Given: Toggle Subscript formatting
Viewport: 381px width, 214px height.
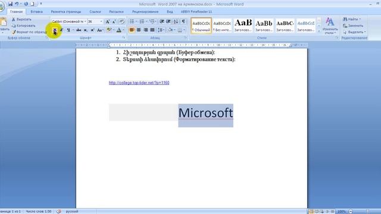Looking at the screenshot, I should pyautogui.click(x=86, y=30).
